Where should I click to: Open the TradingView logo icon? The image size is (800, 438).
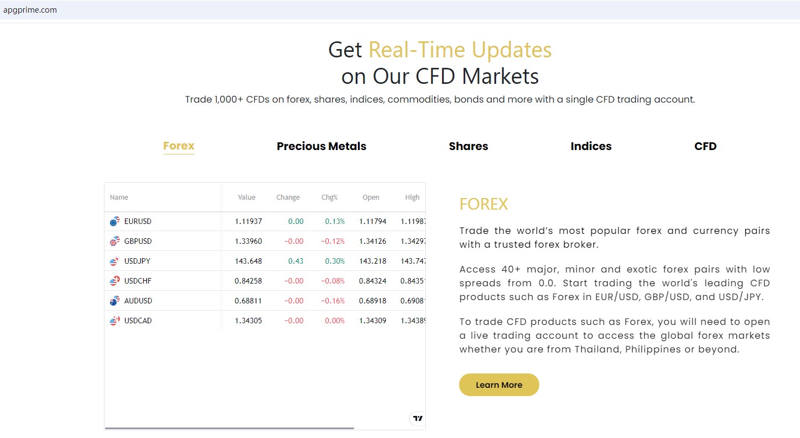coord(418,418)
